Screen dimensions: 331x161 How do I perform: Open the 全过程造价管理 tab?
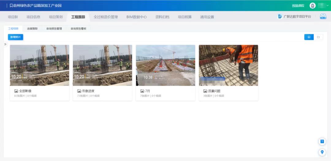(106, 17)
